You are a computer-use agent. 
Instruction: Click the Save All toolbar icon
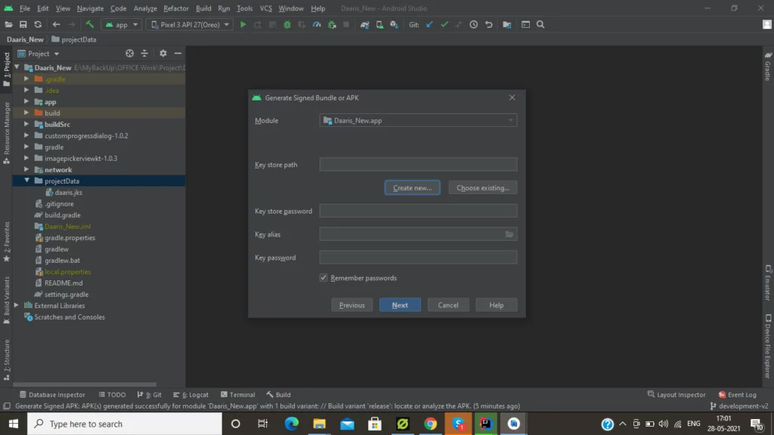click(23, 25)
